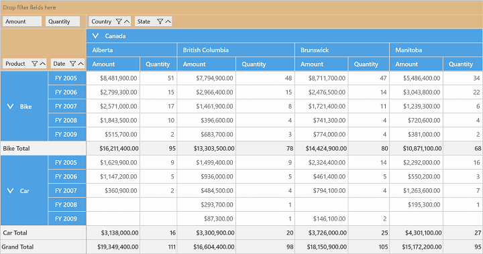Click the cell showing $195,300.00

coord(417,204)
